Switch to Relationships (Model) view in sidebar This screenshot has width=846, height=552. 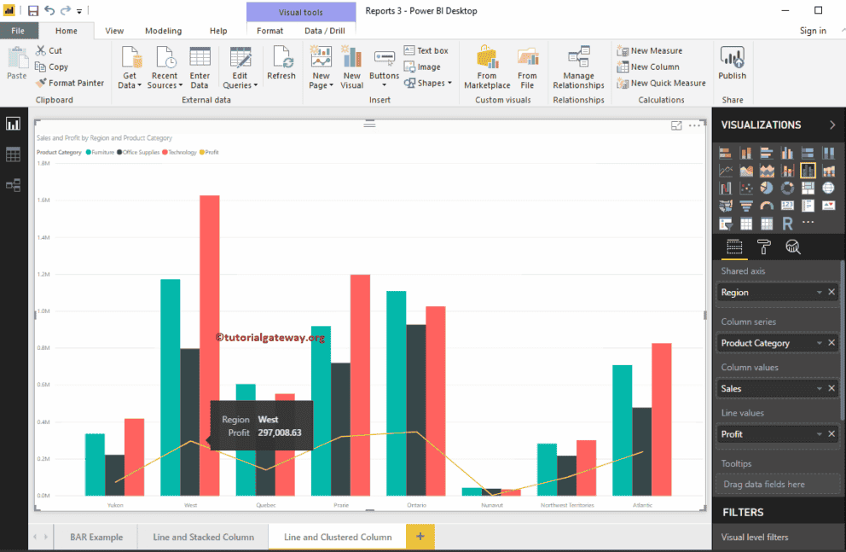point(13,186)
